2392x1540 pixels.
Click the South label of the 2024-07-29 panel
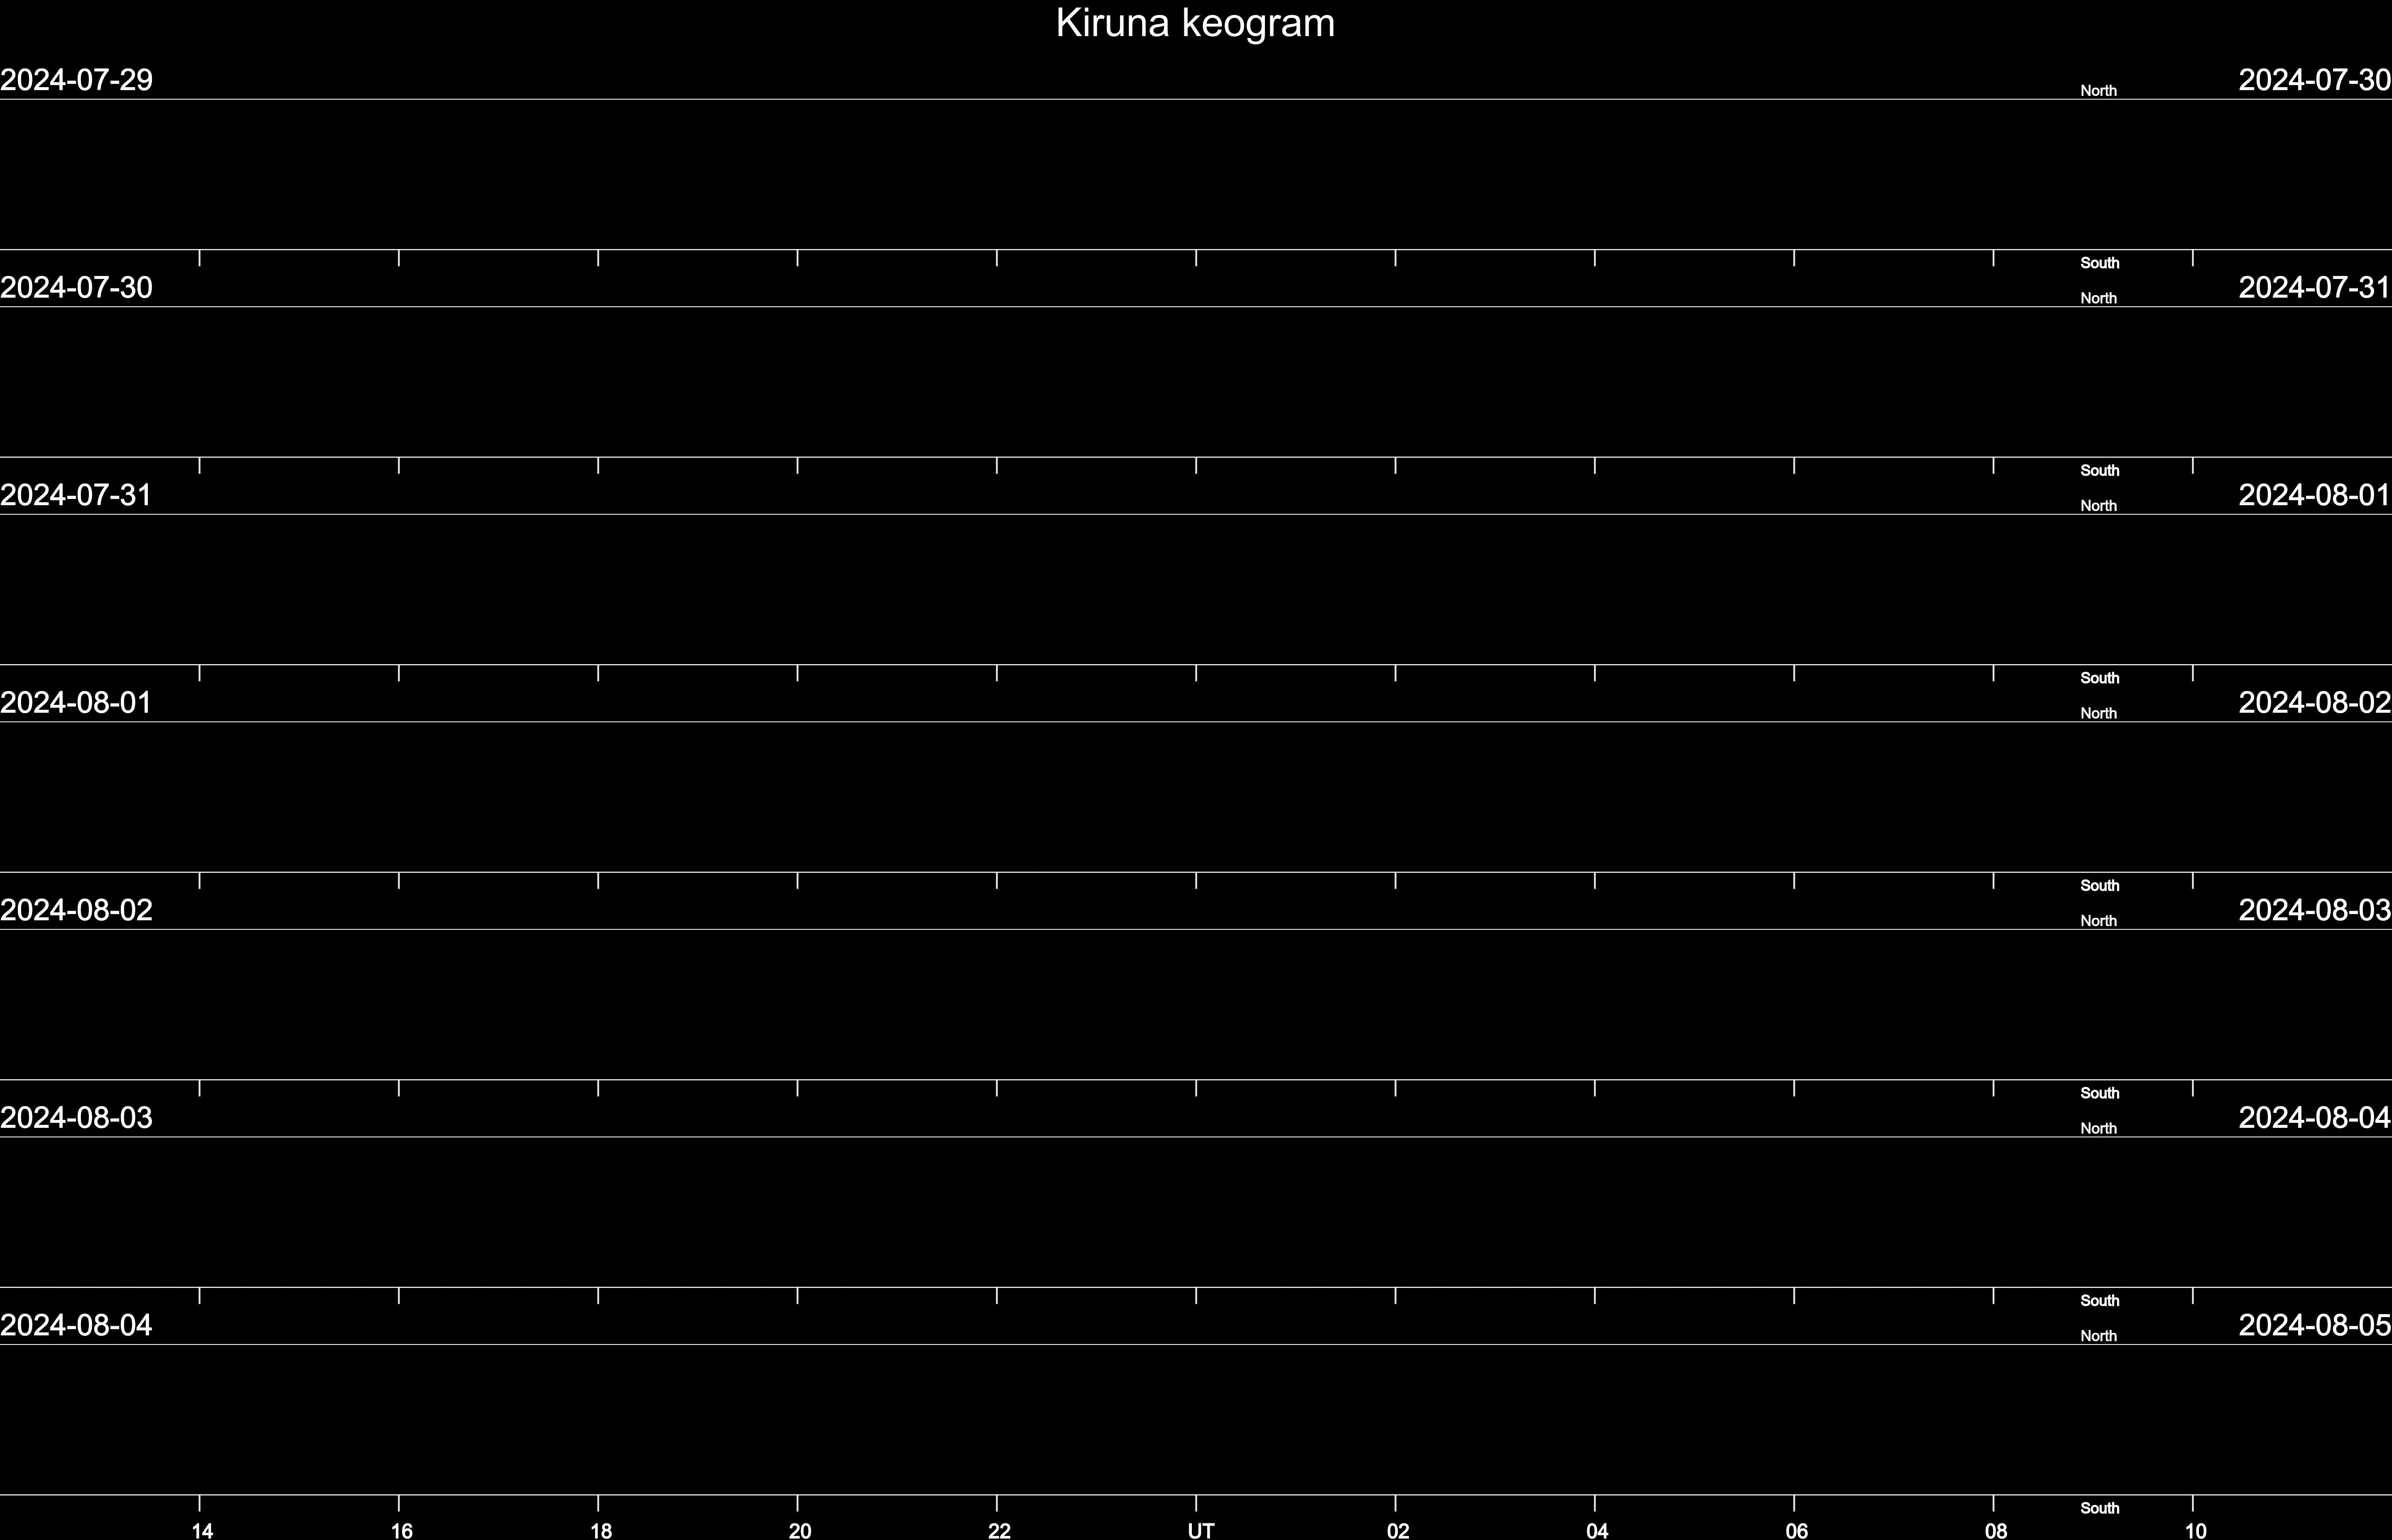[x=2100, y=263]
